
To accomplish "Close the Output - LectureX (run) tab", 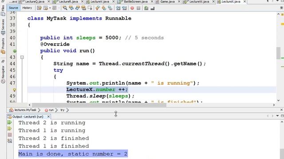I will coord(48,117).
